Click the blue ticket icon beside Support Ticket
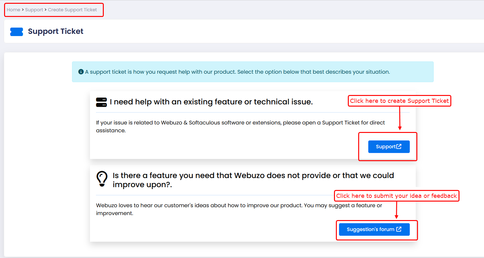 coord(17,32)
